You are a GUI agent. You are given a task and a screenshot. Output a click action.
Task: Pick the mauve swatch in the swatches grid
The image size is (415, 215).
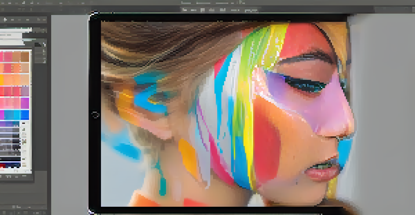[25, 91]
